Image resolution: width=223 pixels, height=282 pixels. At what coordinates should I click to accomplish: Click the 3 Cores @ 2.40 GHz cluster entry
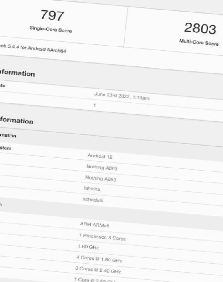click(98, 270)
